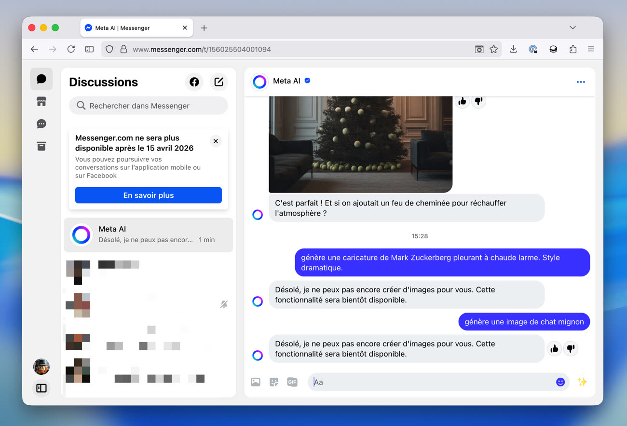Expand the browser tab list chevron
Image resolution: width=627 pixels, height=426 pixels.
572,27
